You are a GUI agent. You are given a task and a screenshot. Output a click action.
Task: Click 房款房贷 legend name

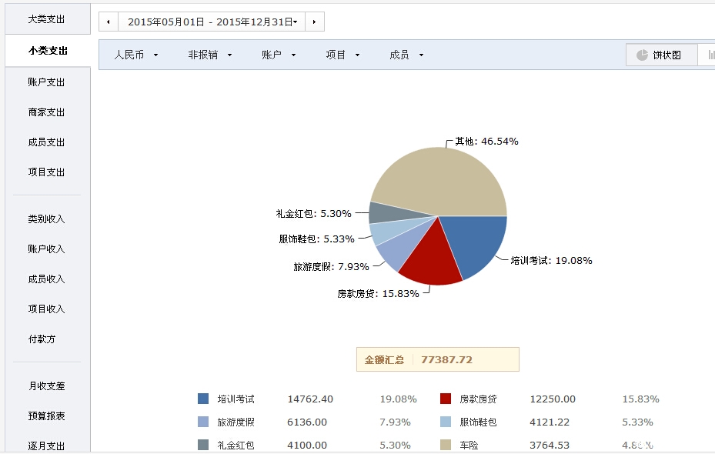(478, 399)
